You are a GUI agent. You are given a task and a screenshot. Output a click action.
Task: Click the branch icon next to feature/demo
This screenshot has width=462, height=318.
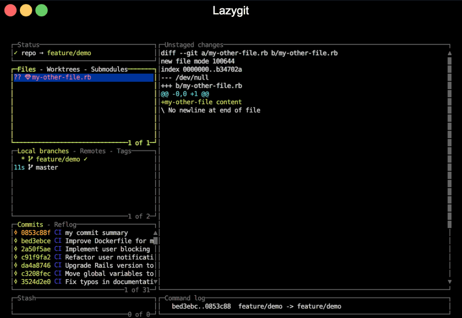click(30, 159)
